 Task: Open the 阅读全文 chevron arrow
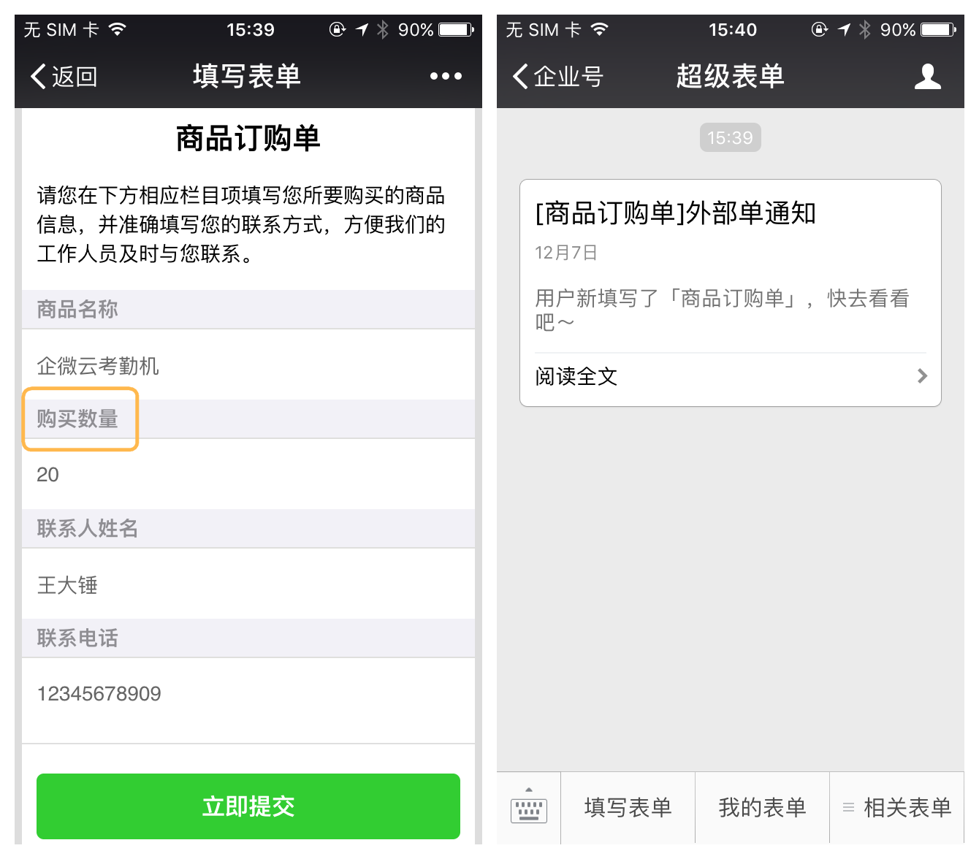point(922,376)
